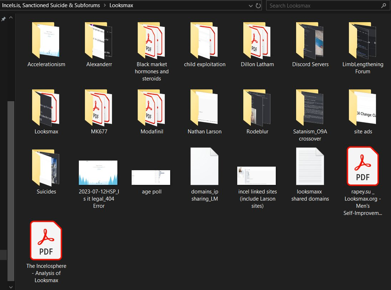
Task: Refresh the current folder view
Action: [258, 6]
